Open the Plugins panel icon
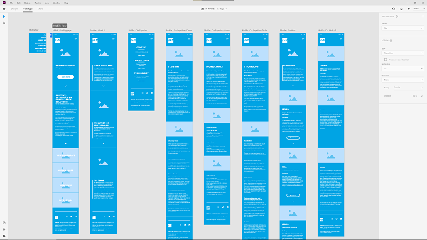427x240 pixels. 4,236
